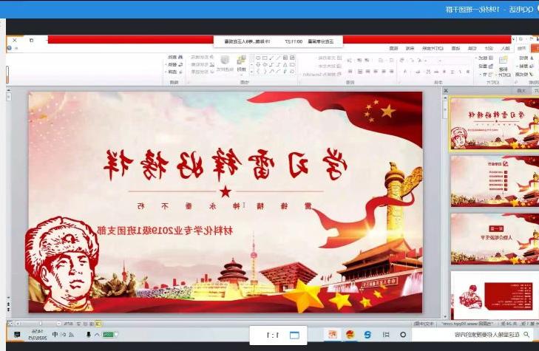Image resolution: width=539 pixels, height=351 pixels.
Task: Click the Cut (剪切) button
Action: pyautogui.click(x=526, y=58)
